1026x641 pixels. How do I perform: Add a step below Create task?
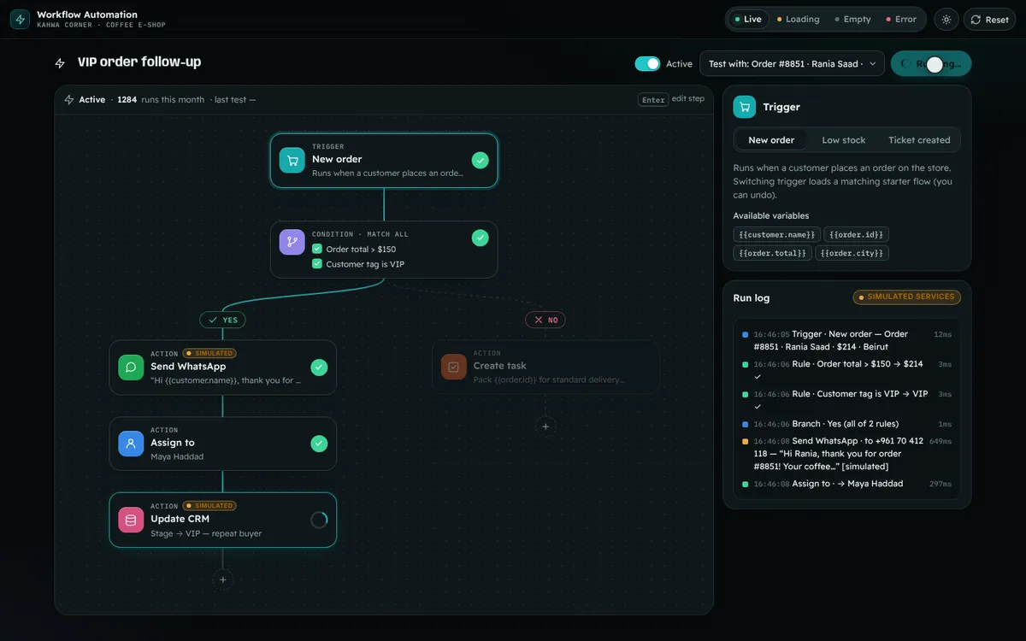coord(545,426)
